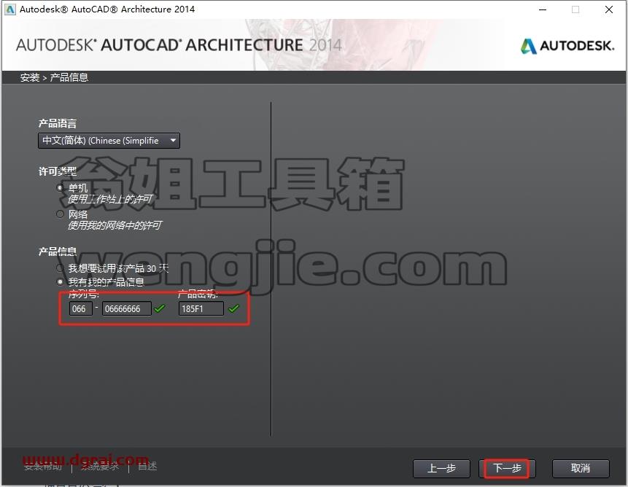Click the 产品语言 label

58,124
